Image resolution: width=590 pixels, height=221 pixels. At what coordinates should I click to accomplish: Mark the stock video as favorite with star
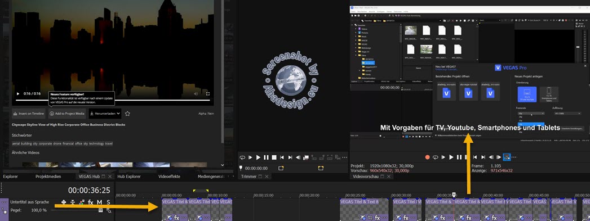coord(127,114)
